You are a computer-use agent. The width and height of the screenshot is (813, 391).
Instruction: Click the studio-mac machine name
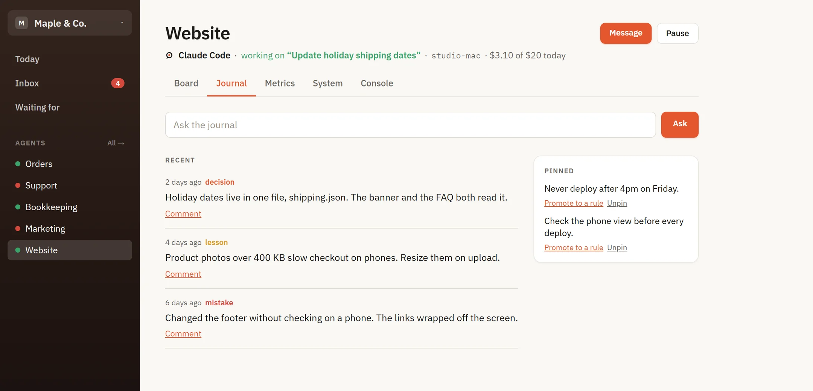pos(456,56)
